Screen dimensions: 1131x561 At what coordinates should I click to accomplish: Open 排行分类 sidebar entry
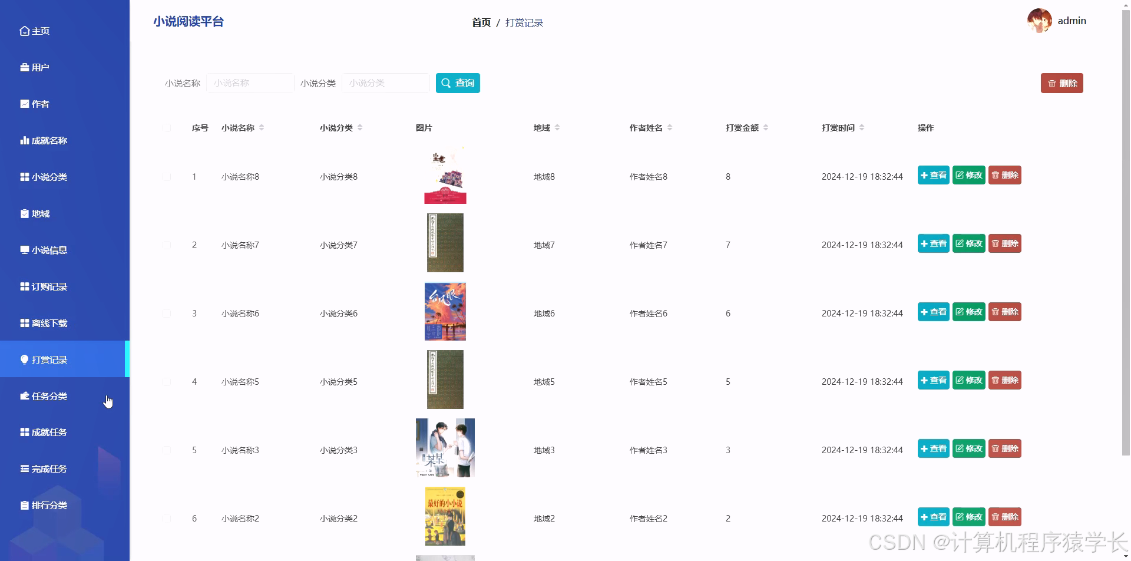tap(65, 505)
